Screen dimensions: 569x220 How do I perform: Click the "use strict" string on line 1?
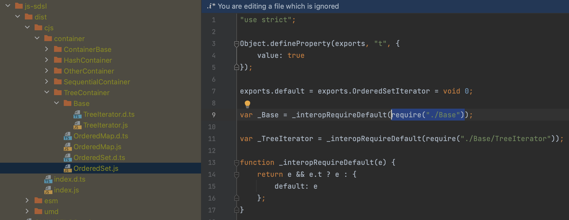click(x=266, y=20)
